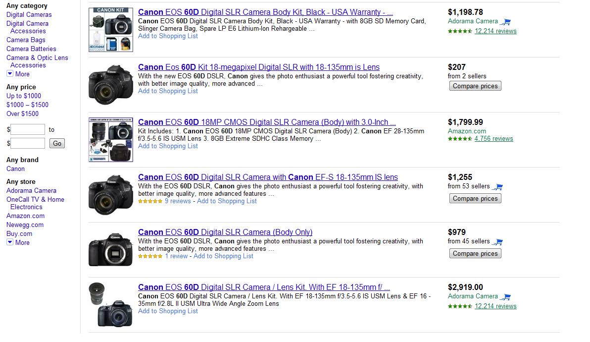
Task: Add $207 Canon Eos 60D Kit to Shopping List
Action: [x=168, y=91]
